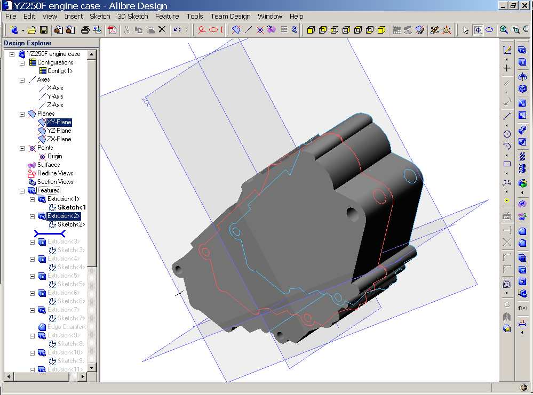Select the X-Axis tree item
Viewport: 533px width, 395px height.
(55, 88)
